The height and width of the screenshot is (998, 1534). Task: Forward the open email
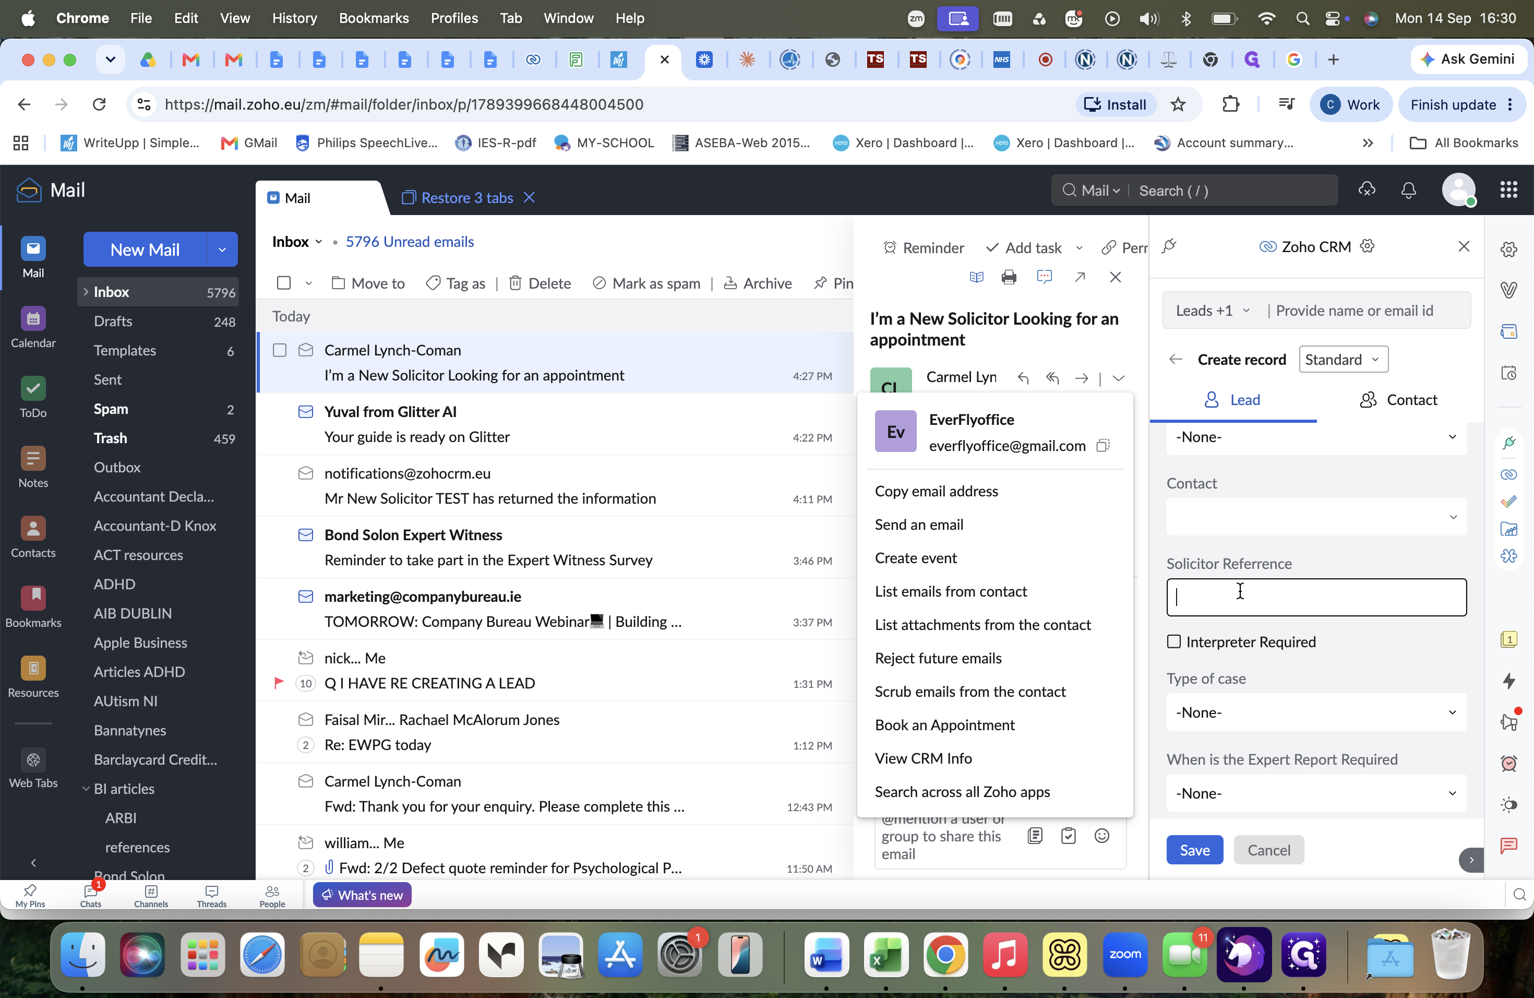pyautogui.click(x=1082, y=378)
